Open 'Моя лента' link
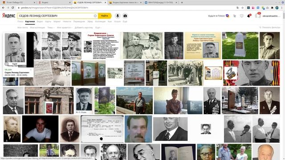Image resolution: width=285 pixels, height=160 pixels. coord(23,28)
